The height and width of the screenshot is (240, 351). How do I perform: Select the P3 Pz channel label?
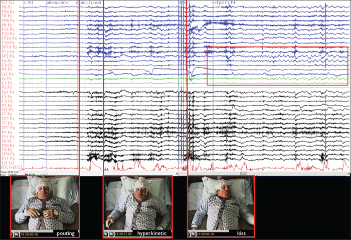tap(7, 105)
